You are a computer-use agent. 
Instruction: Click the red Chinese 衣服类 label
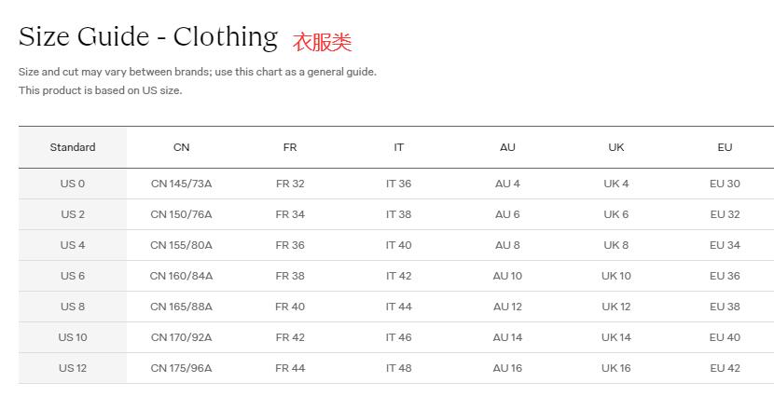(x=322, y=42)
